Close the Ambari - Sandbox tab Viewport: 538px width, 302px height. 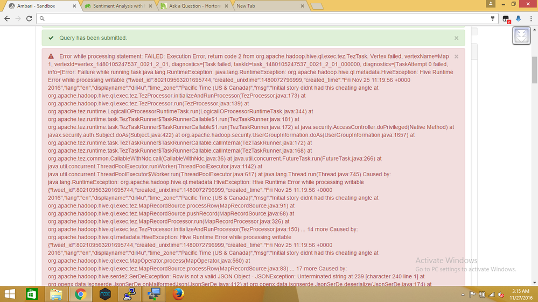[x=74, y=6]
